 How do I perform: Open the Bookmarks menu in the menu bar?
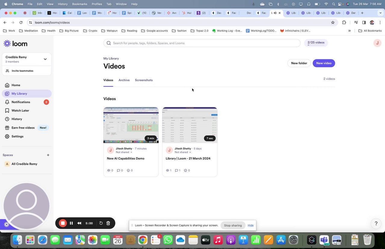pos(80,4)
